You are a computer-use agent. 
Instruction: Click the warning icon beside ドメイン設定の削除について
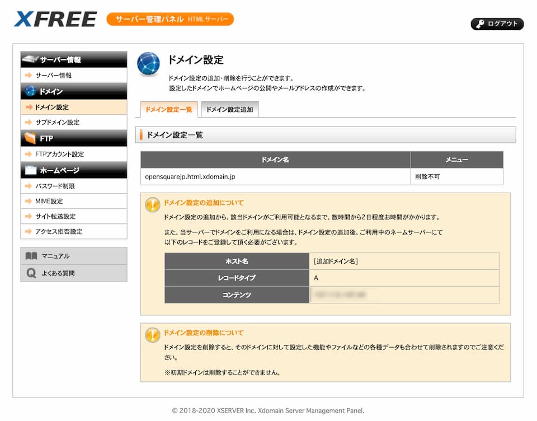152,335
